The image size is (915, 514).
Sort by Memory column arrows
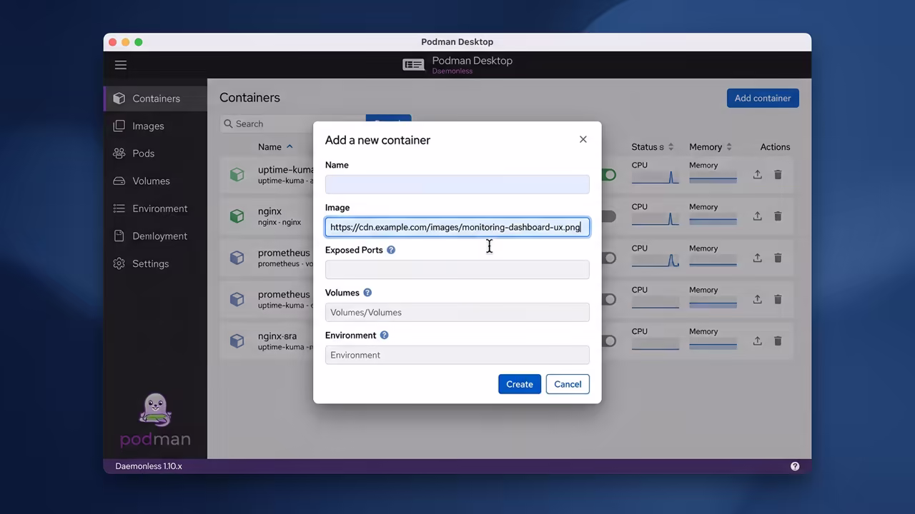click(729, 147)
